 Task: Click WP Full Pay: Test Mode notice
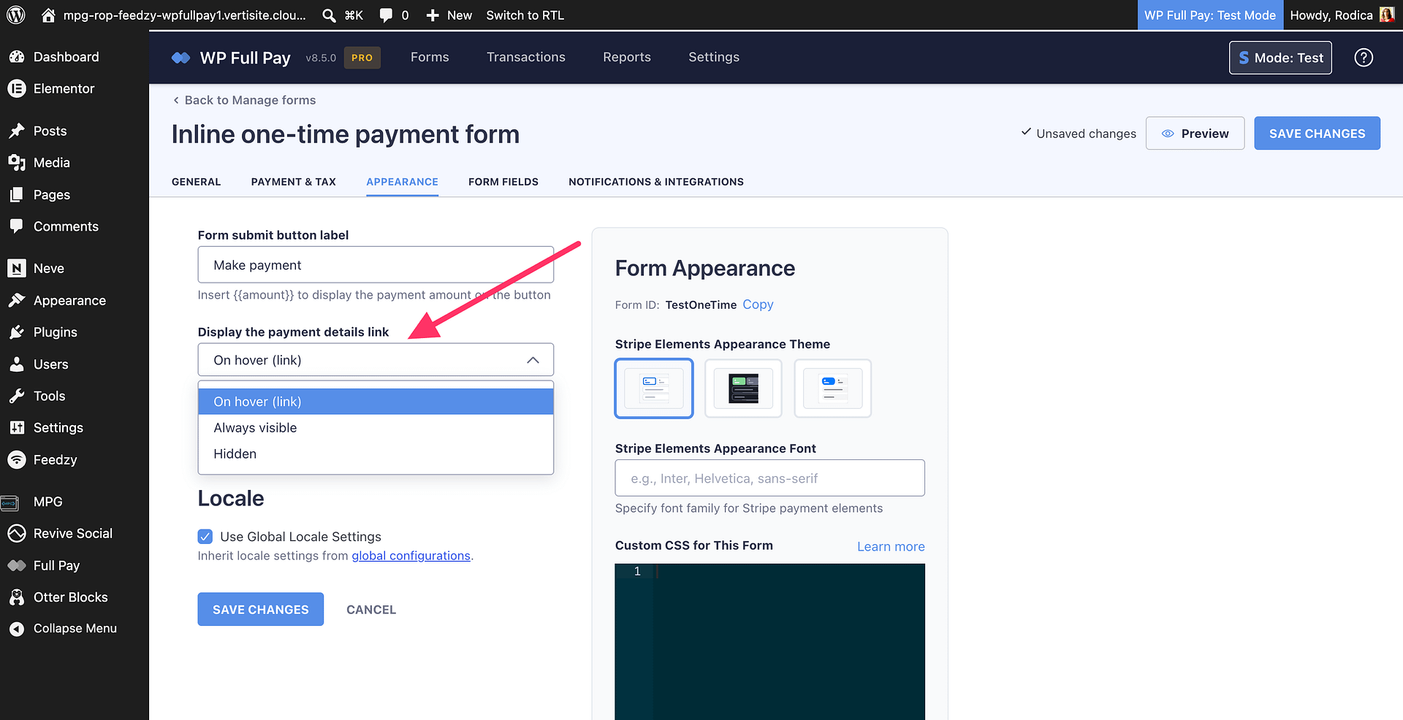tap(1210, 15)
